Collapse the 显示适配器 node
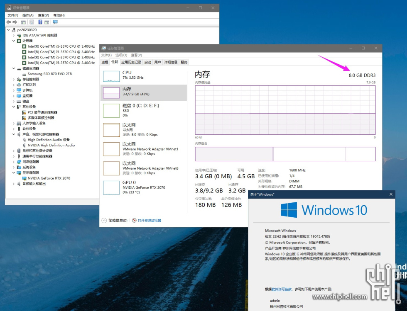 coord(13,173)
